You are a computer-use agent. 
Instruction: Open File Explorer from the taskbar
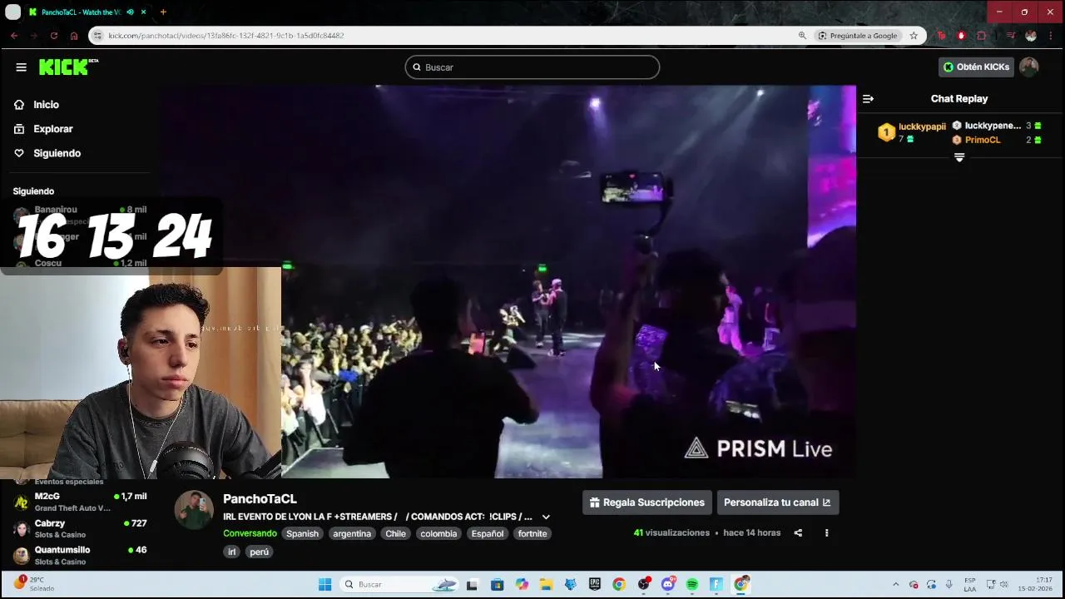pyautogui.click(x=546, y=585)
